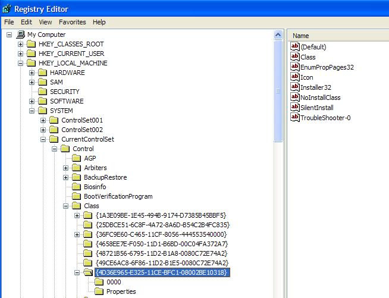Screen dimensions: 389x298
Task: Click the SYSTEM folder icon
Action: pyautogui.click(x=42, y=111)
